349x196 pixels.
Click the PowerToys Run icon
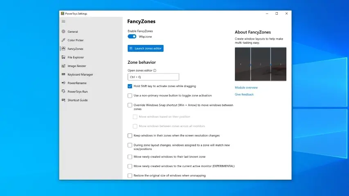(63, 91)
